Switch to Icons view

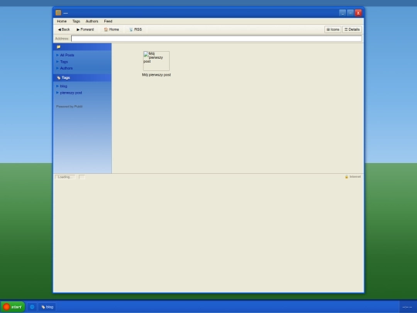click(333, 29)
